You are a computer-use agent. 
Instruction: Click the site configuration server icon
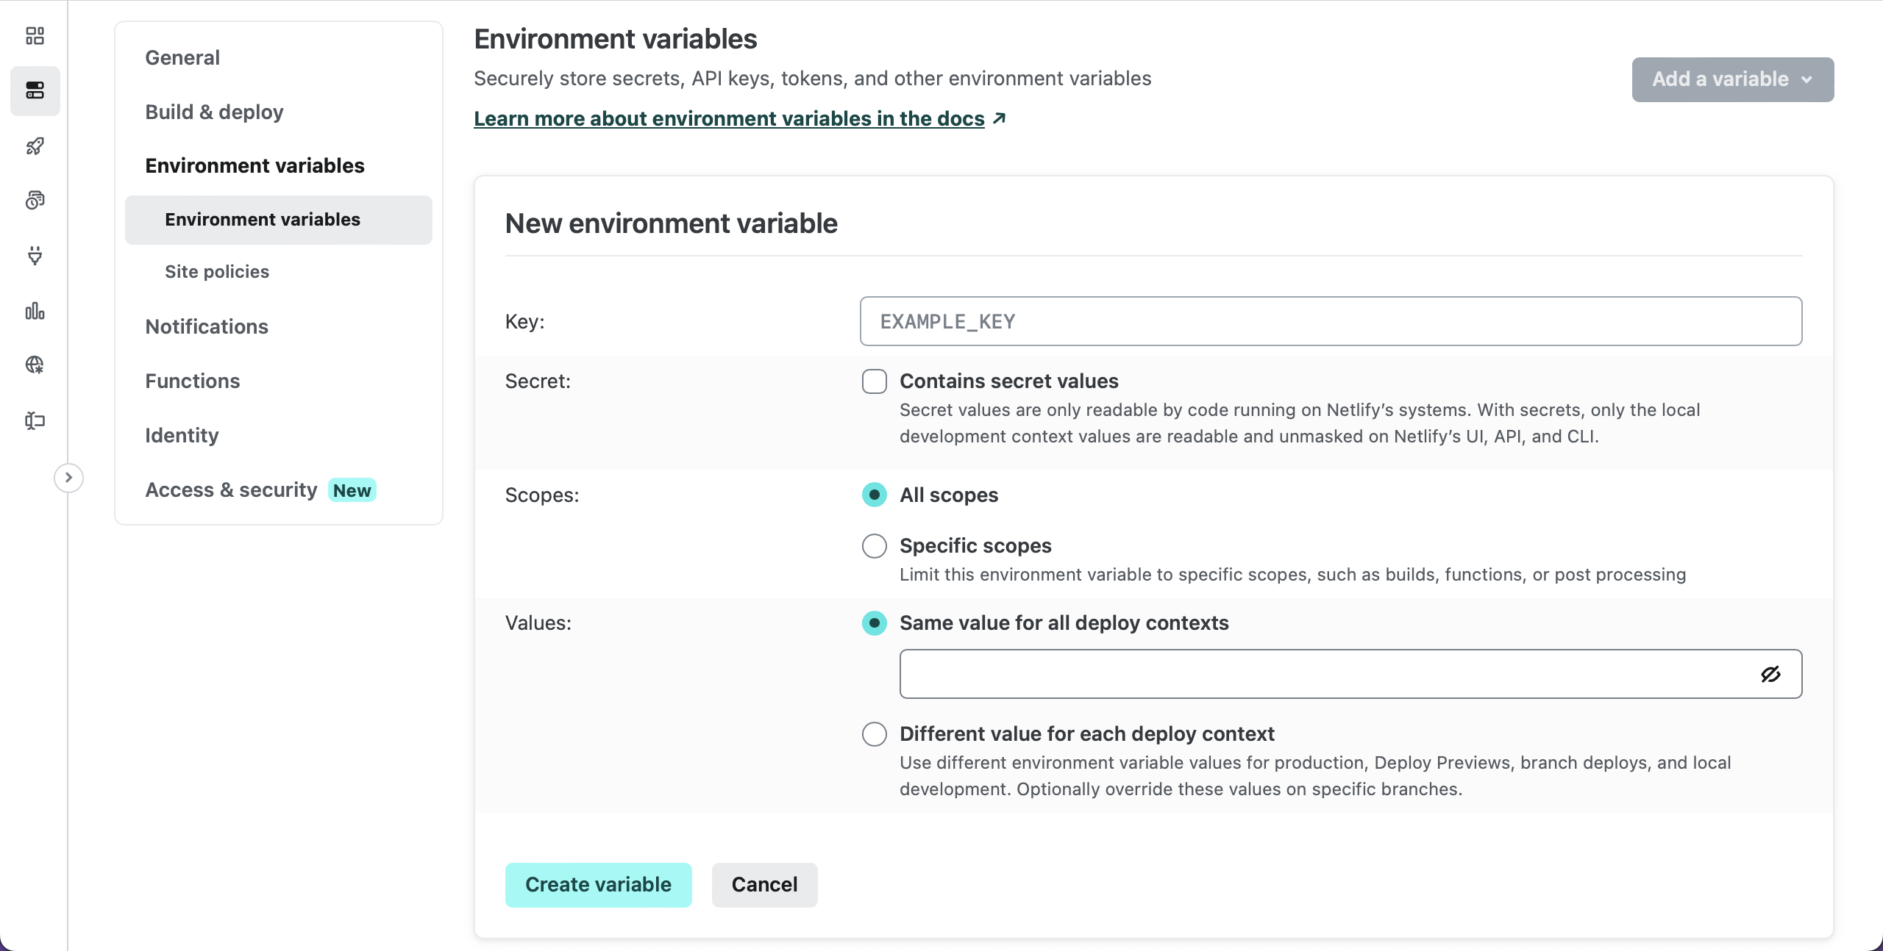35,90
